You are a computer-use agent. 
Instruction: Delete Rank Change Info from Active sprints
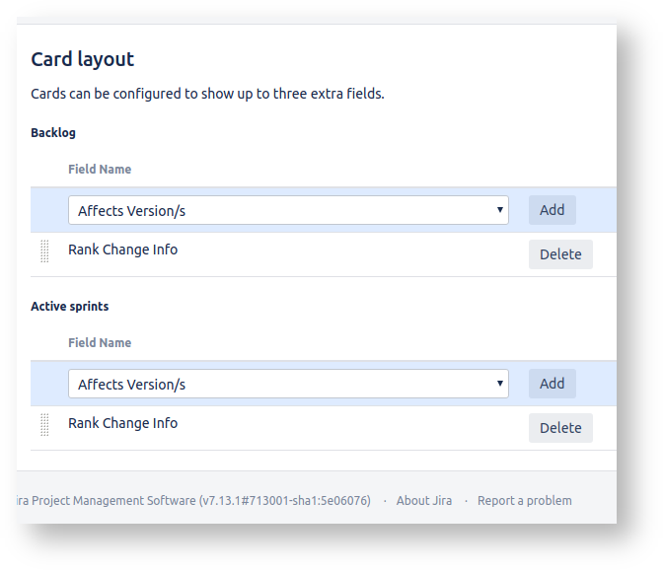560,428
